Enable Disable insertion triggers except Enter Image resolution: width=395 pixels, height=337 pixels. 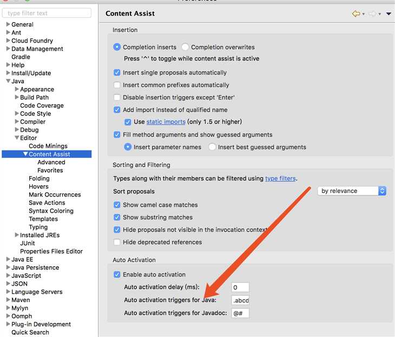(x=117, y=97)
